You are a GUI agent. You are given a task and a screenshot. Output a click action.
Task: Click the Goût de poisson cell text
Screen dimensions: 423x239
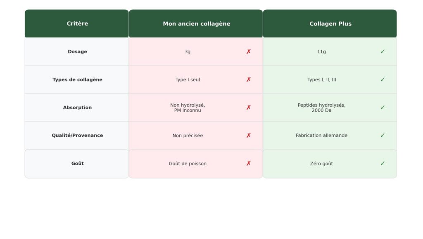(x=188, y=164)
